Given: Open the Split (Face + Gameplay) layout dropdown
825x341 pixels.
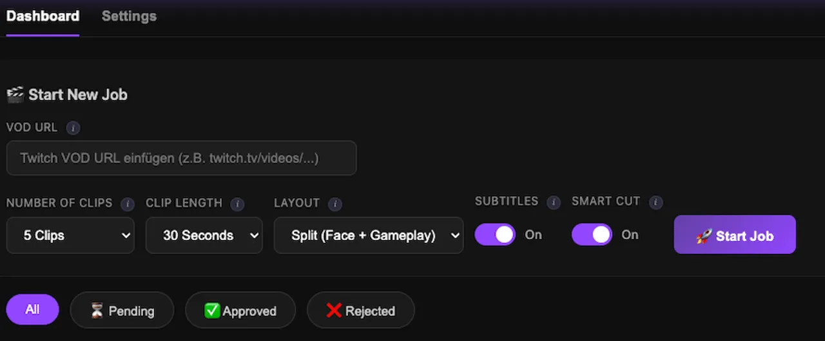Looking at the screenshot, I should pos(369,235).
